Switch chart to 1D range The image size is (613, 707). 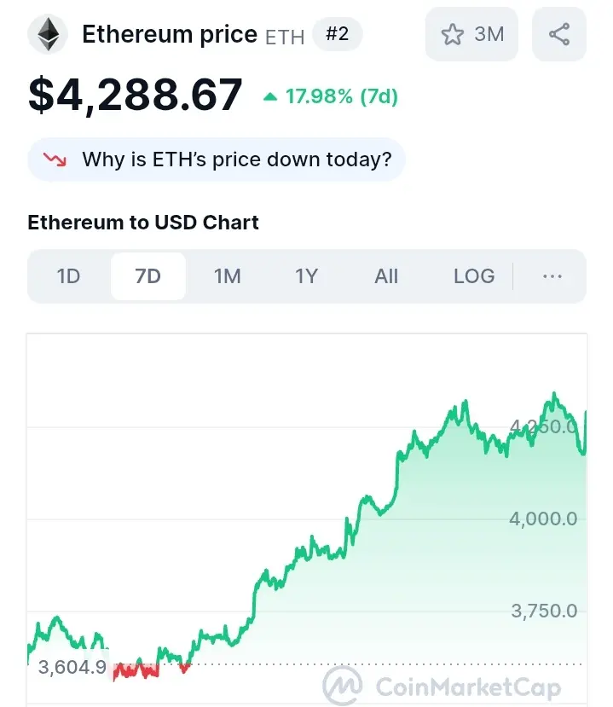coord(68,276)
